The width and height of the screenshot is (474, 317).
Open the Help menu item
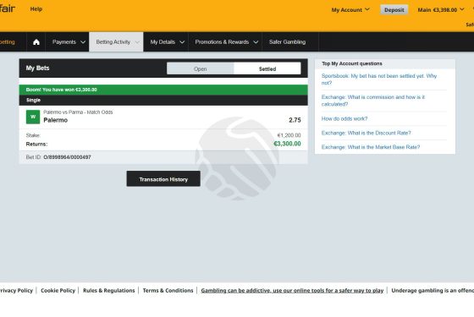pyautogui.click(x=36, y=9)
